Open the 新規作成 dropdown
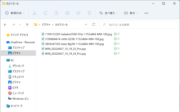 (15, 13)
